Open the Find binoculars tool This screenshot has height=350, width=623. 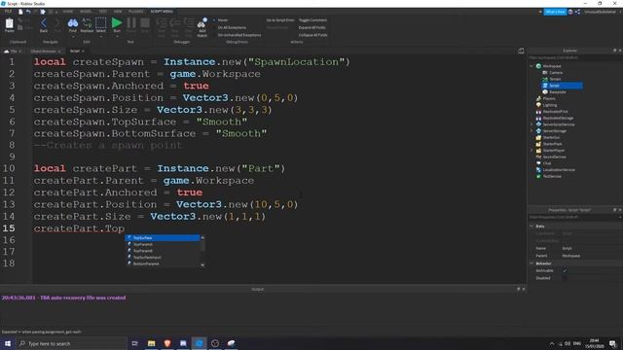pos(73,23)
